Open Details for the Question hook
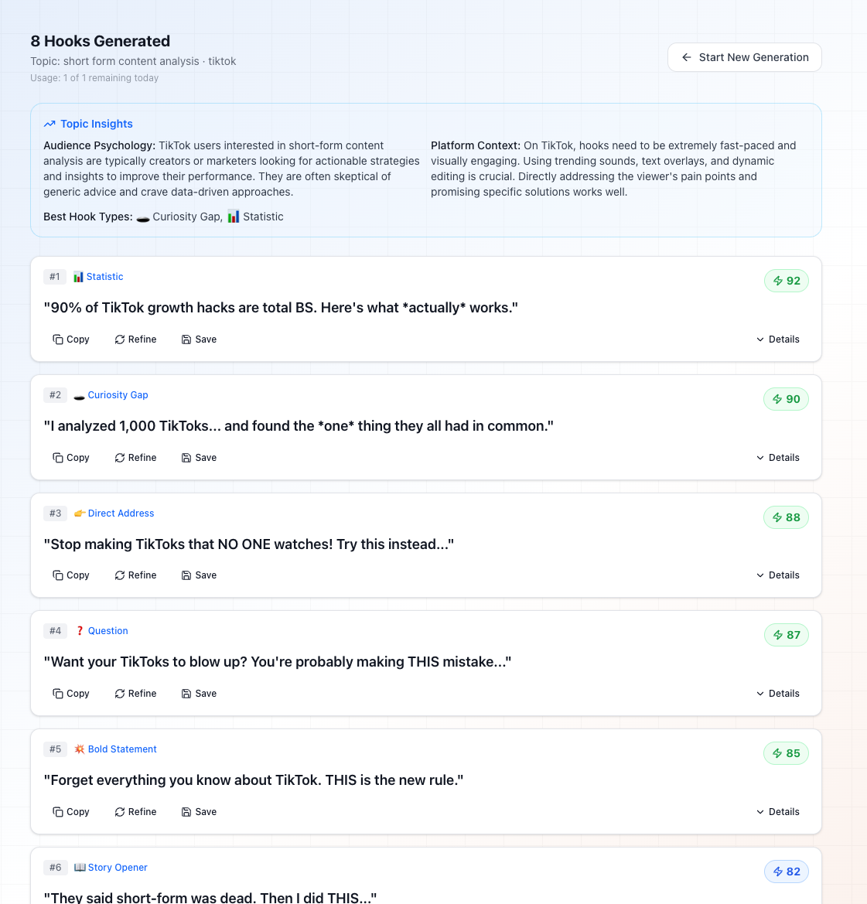Image resolution: width=867 pixels, height=904 pixels. tap(777, 694)
